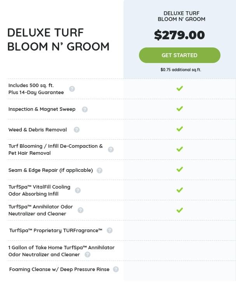236x287 pixels.
Task: Click help icon for Turf Blooming row
Action: tap(111, 149)
